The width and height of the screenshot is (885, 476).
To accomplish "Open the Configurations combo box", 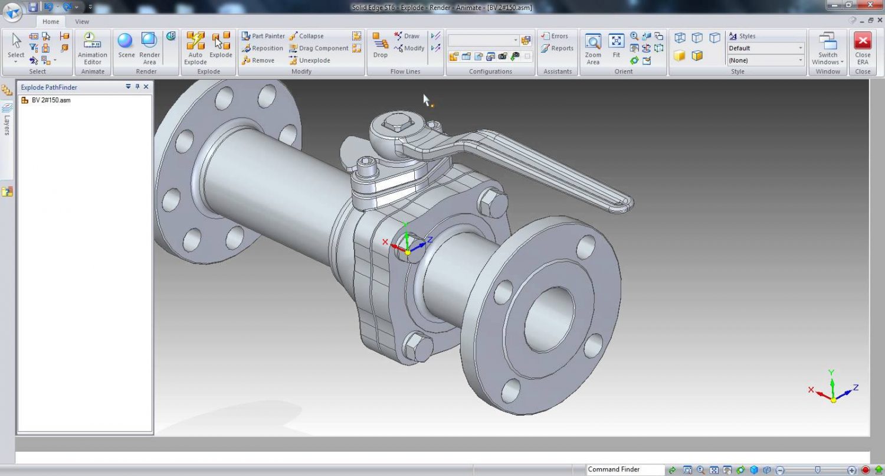I will (483, 41).
